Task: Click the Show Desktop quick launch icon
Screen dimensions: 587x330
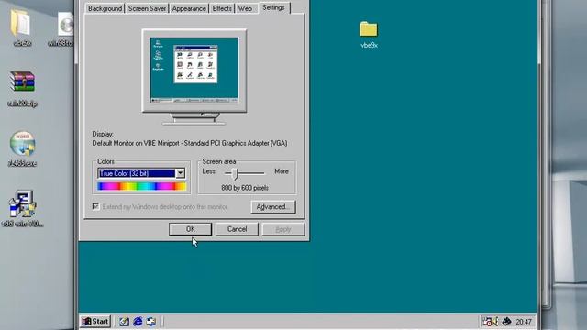Action: tap(125, 322)
